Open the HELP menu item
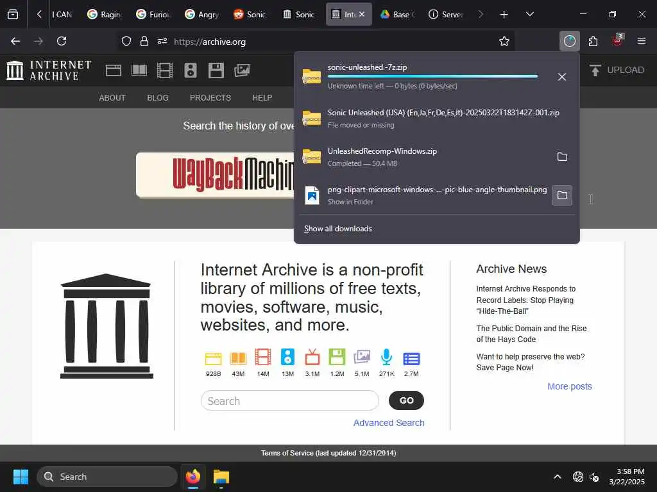 coord(262,98)
